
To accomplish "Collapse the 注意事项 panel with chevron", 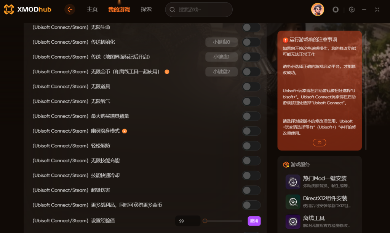I will pos(320,143).
